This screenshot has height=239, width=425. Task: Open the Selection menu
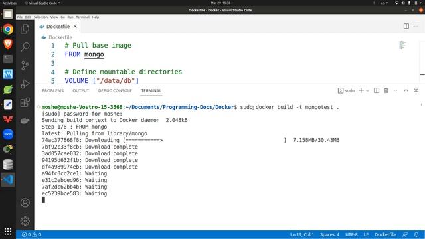pos(41,17)
